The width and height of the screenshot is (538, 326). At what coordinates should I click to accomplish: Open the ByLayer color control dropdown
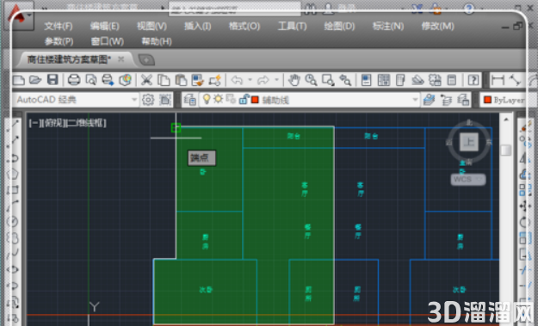point(503,100)
